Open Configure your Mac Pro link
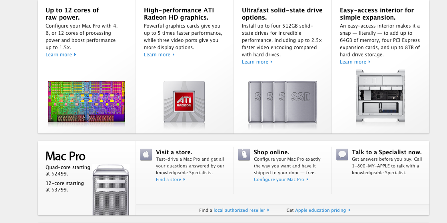Viewport: 447px width, 223px height. tap(281, 179)
